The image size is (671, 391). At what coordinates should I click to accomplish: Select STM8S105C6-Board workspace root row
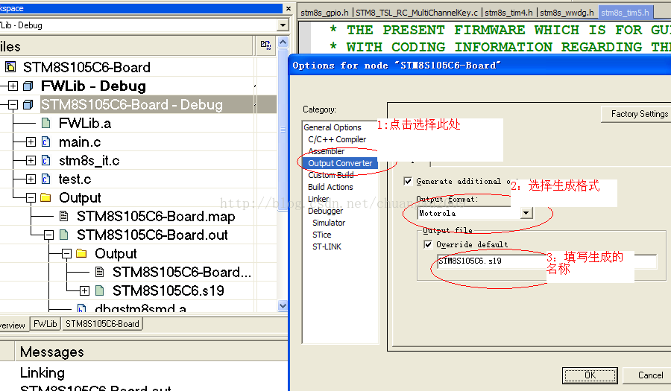coord(86,67)
